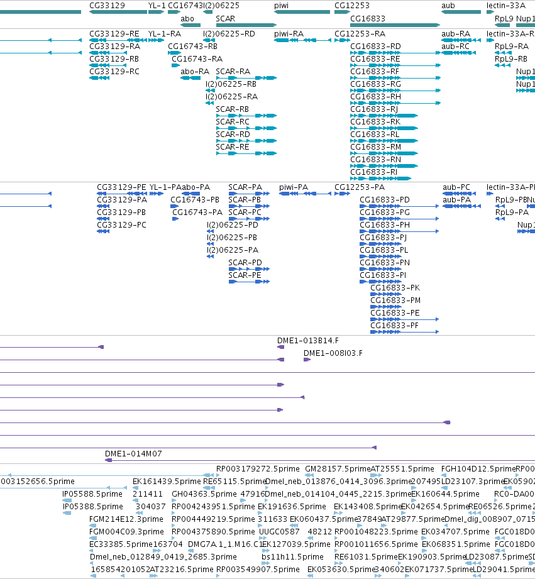Select EST EK161439.5prime

(136, 488)
